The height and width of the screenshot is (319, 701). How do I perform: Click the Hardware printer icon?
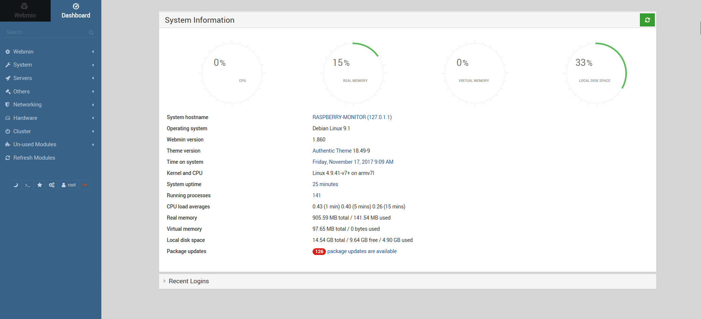click(7, 118)
